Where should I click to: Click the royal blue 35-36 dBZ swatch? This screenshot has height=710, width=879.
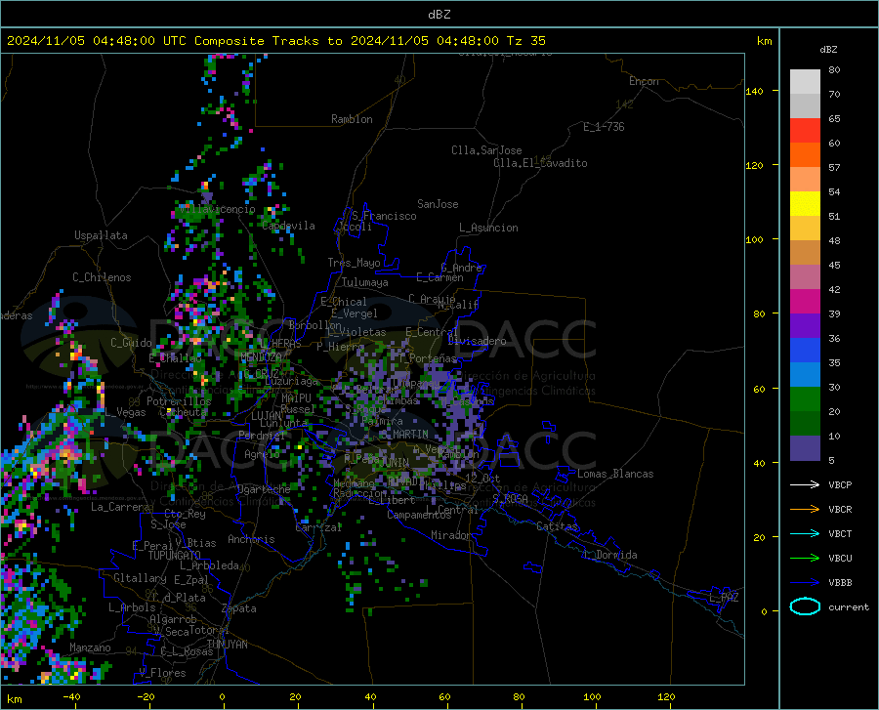pyautogui.click(x=805, y=351)
